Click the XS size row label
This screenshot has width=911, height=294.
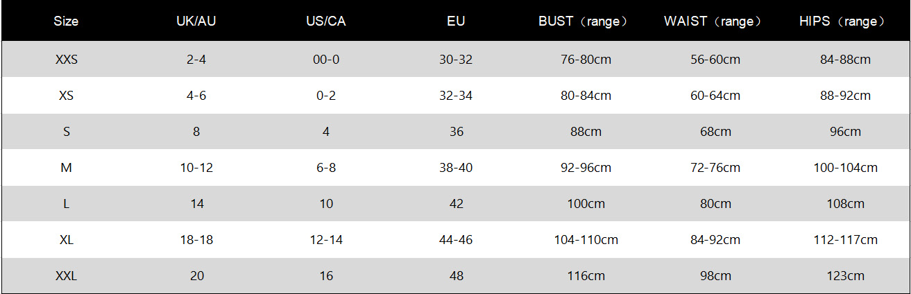(67, 96)
